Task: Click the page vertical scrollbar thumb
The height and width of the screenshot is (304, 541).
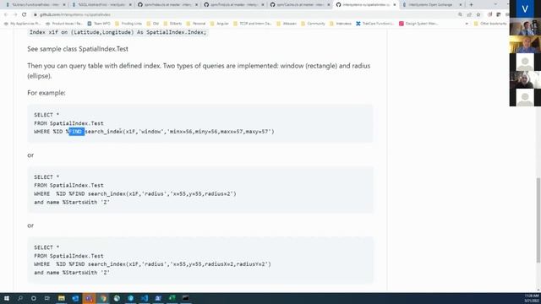Action: coord(538,220)
